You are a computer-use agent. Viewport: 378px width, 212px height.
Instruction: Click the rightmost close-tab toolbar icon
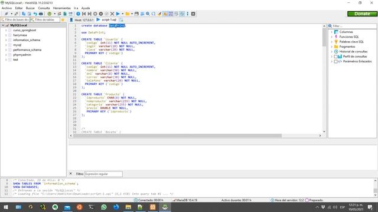click(x=193, y=14)
